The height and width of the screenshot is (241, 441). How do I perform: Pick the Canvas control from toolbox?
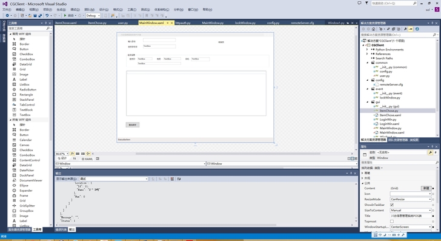pos(24,145)
